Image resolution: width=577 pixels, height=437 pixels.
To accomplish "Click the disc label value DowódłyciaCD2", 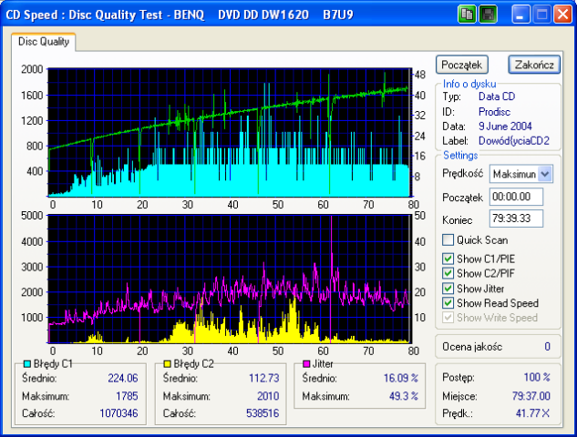I will (x=514, y=141).
